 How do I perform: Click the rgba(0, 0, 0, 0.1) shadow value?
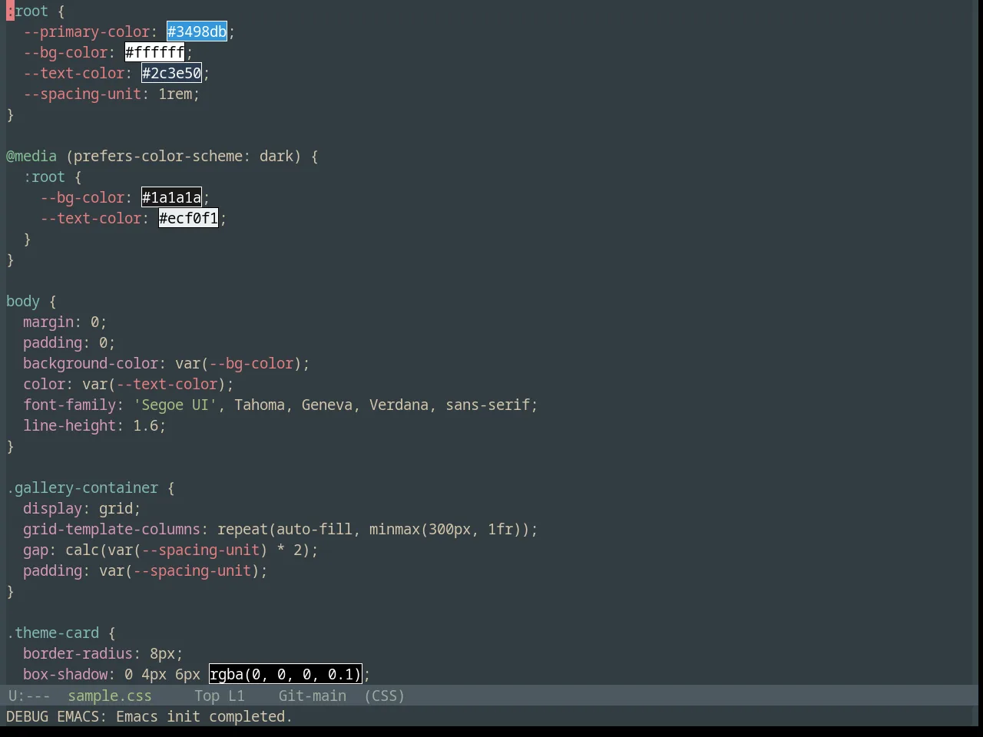tap(285, 674)
